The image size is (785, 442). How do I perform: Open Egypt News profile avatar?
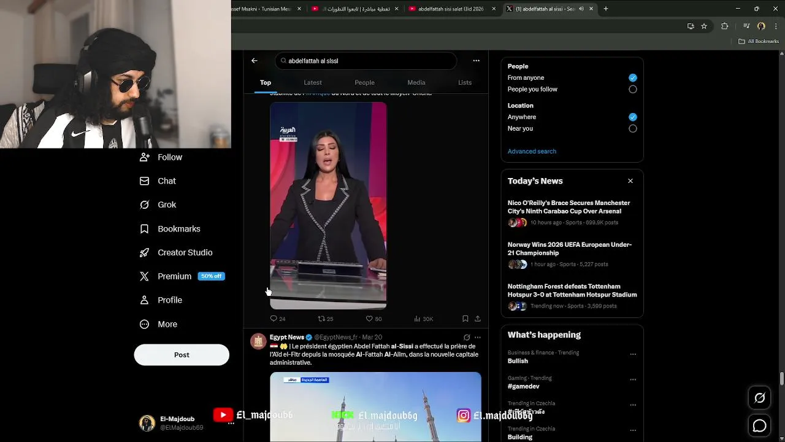pyautogui.click(x=258, y=341)
